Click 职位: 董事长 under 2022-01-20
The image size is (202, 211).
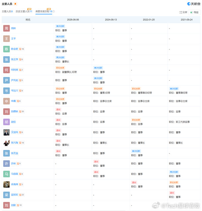pyautogui.click(x=138, y=143)
